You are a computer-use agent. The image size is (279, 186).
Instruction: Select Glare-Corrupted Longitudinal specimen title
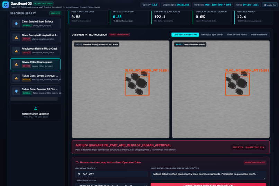40,35
